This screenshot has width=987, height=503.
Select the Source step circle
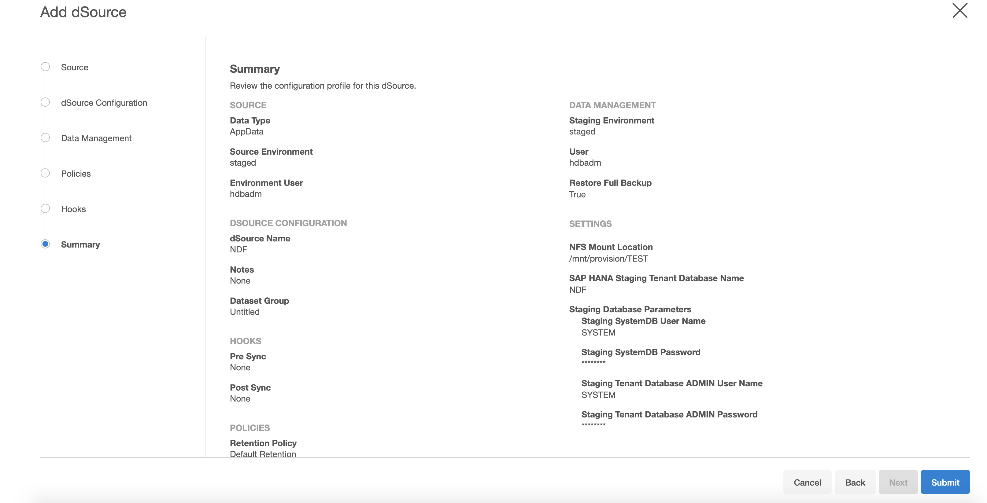click(45, 67)
